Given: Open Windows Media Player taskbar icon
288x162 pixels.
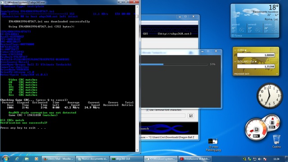Looking at the screenshot, I should [36, 159].
